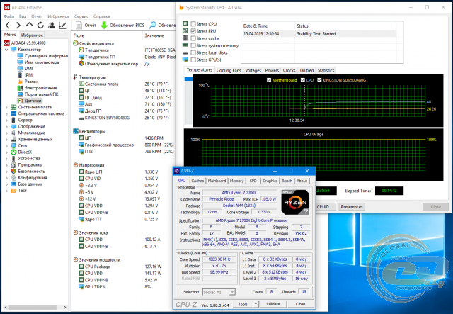The width and height of the screenshot is (453, 314).
Task: Click the Поле column header
Action: [x=79, y=35]
